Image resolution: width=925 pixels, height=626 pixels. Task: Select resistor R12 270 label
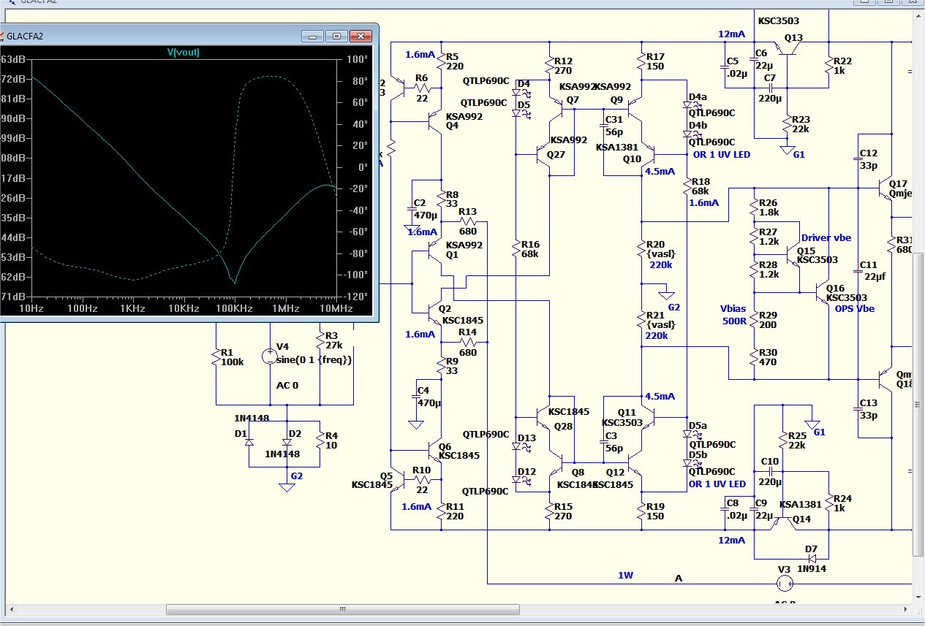pyautogui.click(x=563, y=66)
